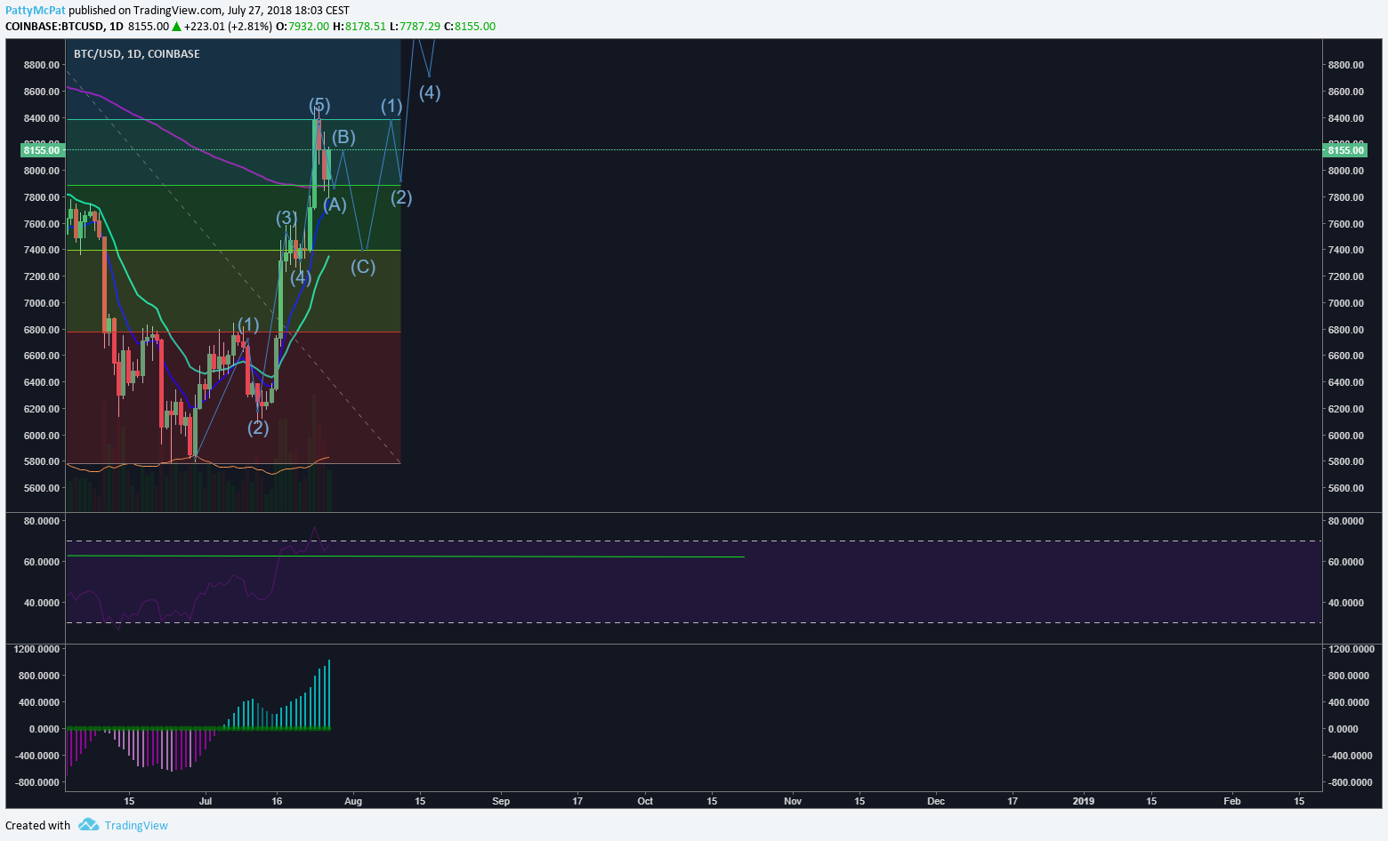The height and width of the screenshot is (841, 1388).
Task: Select the (A) correction wave label
Action: click(x=335, y=204)
